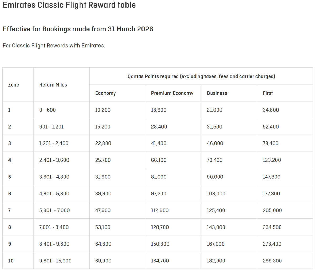Select the Economy column header

(106, 93)
